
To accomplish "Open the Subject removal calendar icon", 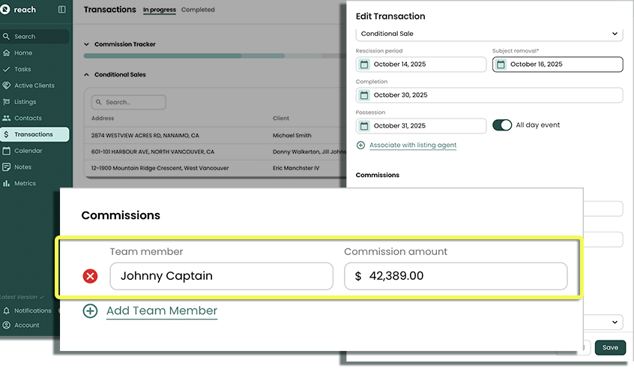I will click(x=501, y=64).
